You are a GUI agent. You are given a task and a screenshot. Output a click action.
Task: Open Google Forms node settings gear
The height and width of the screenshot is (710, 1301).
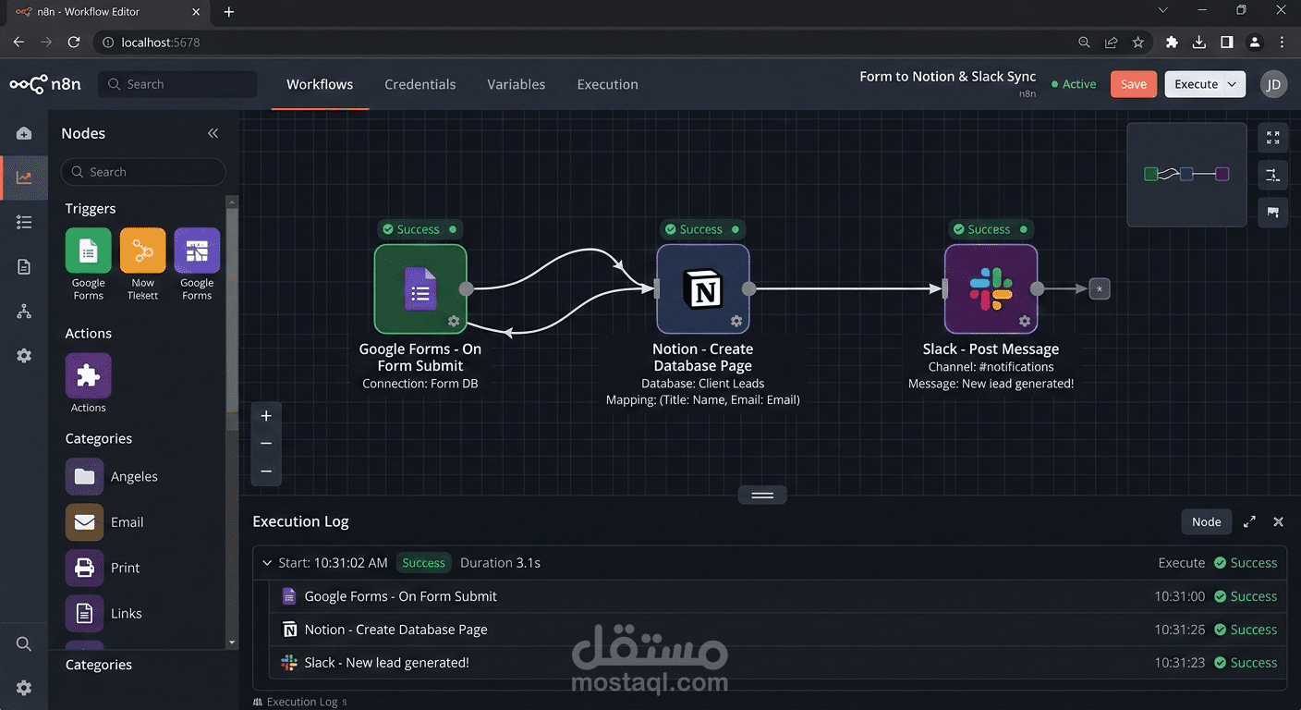(x=454, y=322)
